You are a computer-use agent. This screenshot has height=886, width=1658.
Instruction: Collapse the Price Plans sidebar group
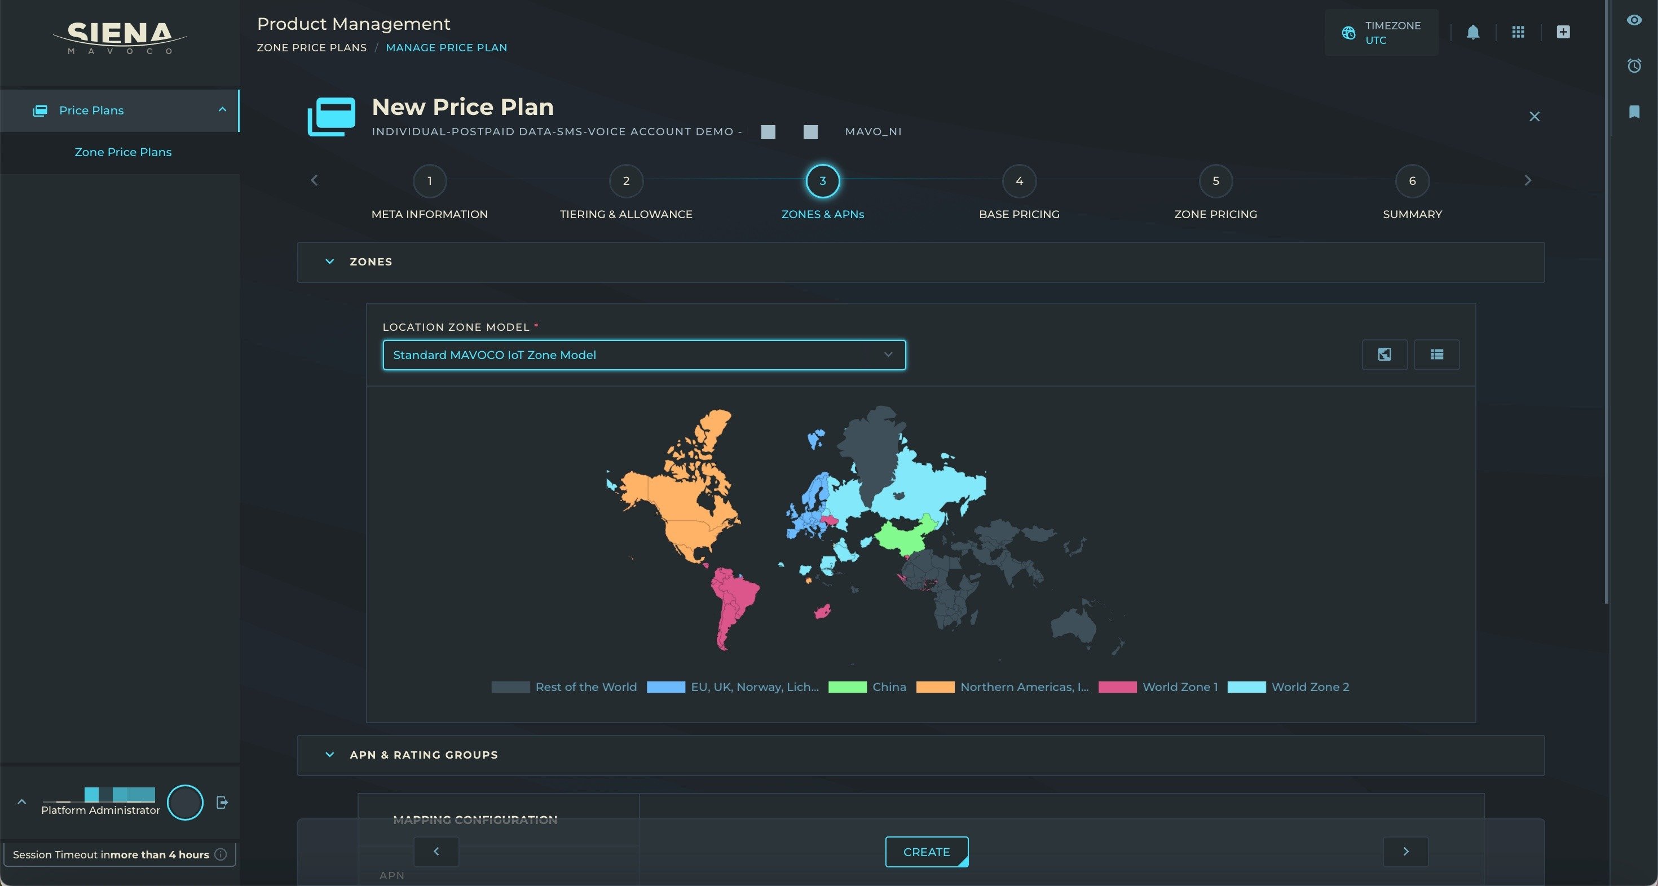(222, 109)
